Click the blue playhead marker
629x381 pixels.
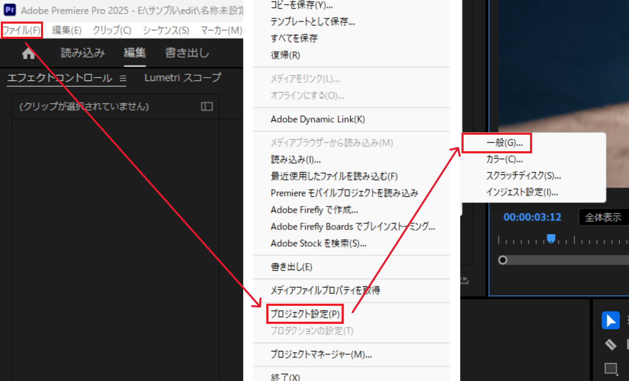pyautogui.click(x=551, y=239)
